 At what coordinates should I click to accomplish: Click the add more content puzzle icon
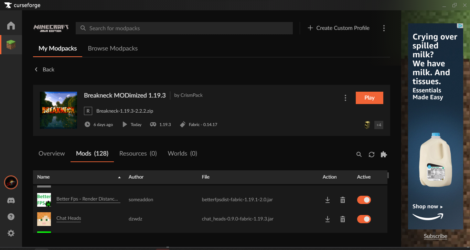384,155
